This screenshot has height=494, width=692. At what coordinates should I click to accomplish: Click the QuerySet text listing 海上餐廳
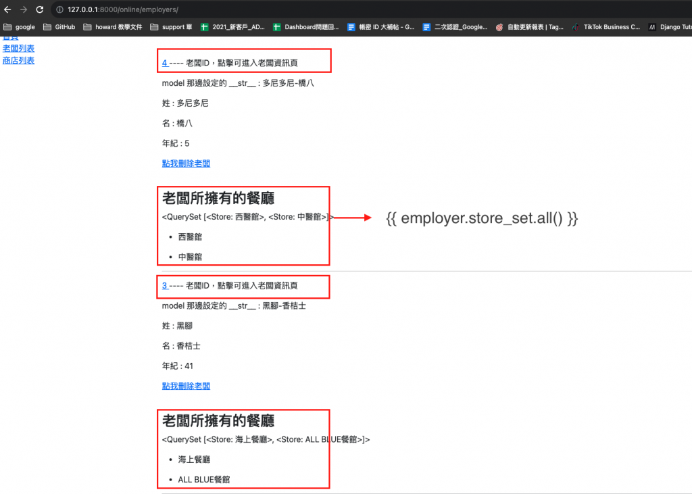[x=266, y=439]
